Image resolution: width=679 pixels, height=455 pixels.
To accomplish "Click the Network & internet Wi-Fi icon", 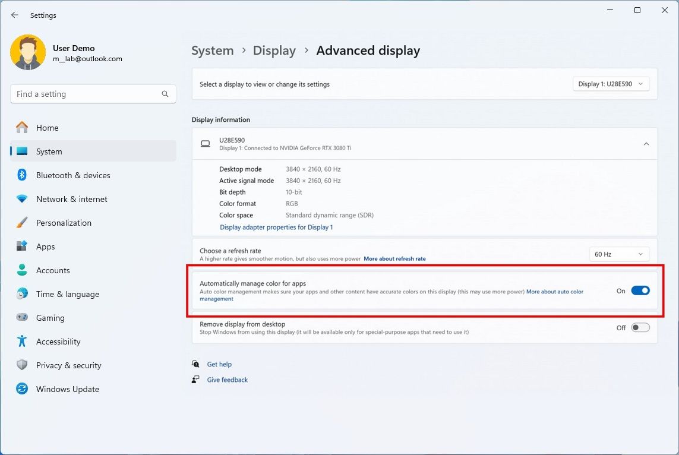I will pos(22,199).
